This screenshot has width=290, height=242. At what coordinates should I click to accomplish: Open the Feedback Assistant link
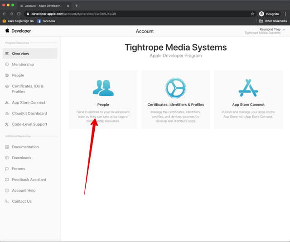pos(29,180)
